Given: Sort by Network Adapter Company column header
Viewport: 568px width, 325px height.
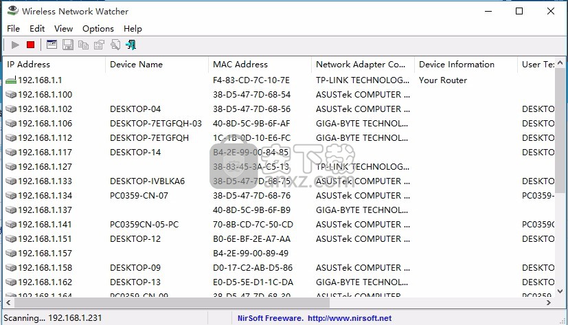Looking at the screenshot, I should click(363, 64).
